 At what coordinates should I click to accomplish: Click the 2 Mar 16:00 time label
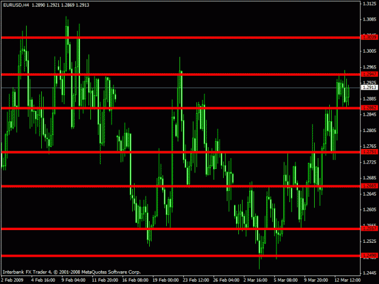pyautogui.click(x=255, y=280)
